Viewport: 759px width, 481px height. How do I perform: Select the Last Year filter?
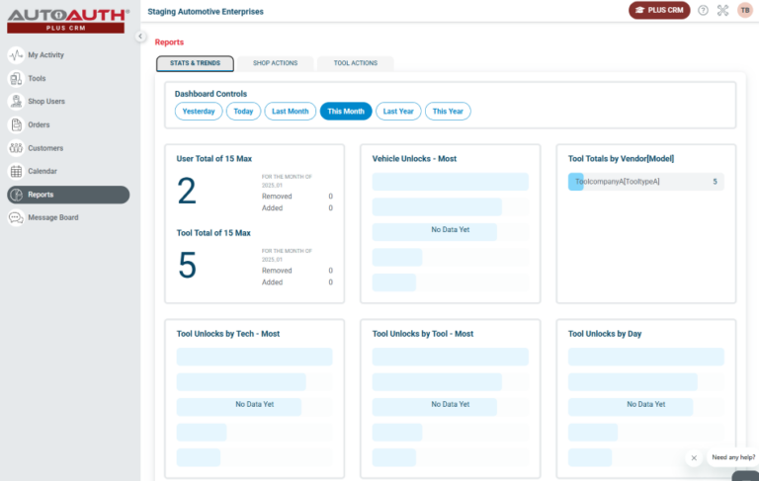[398, 112]
